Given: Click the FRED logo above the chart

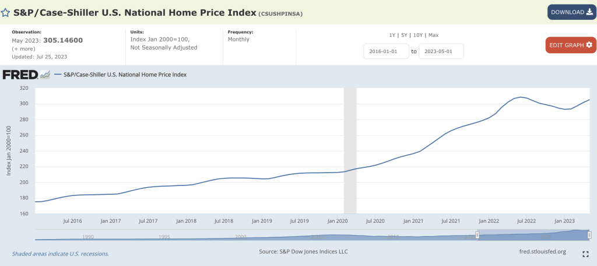Looking at the screenshot, I should point(20,75).
